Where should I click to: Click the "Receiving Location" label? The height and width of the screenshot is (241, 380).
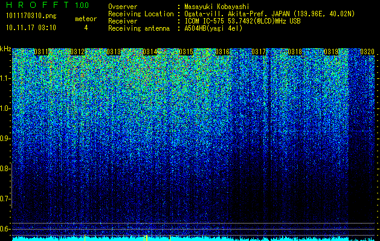click(141, 14)
